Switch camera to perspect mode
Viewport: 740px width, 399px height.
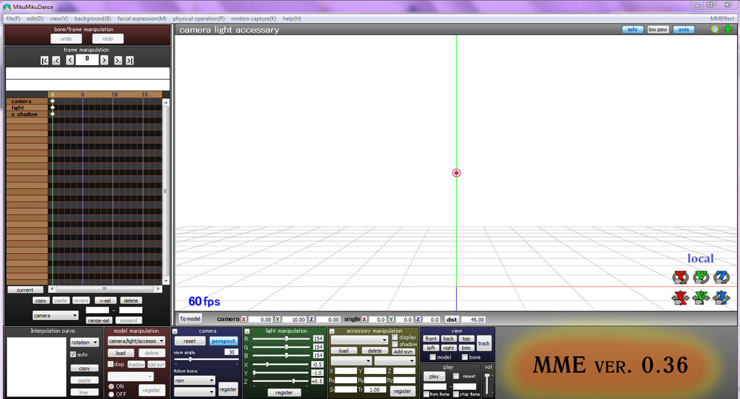click(223, 341)
